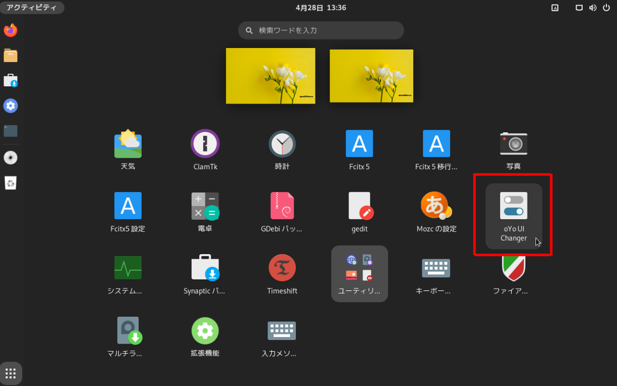Image resolution: width=617 pixels, height=386 pixels.
Task: Open the calendar via the date and time
Action: (321, 8)
